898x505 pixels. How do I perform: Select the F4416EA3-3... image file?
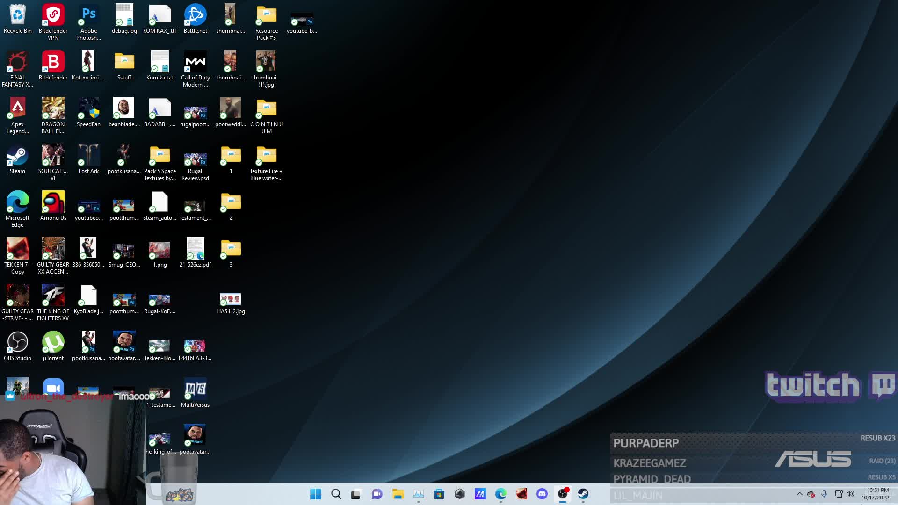[195, 350]
